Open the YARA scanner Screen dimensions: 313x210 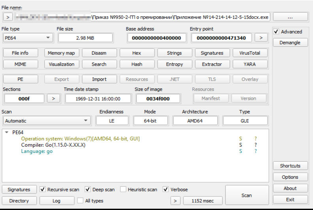[x=249, y=64]
